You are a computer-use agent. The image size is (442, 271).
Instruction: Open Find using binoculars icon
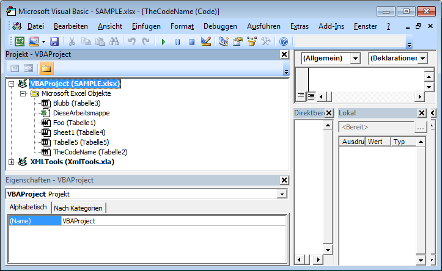point(114,42)
